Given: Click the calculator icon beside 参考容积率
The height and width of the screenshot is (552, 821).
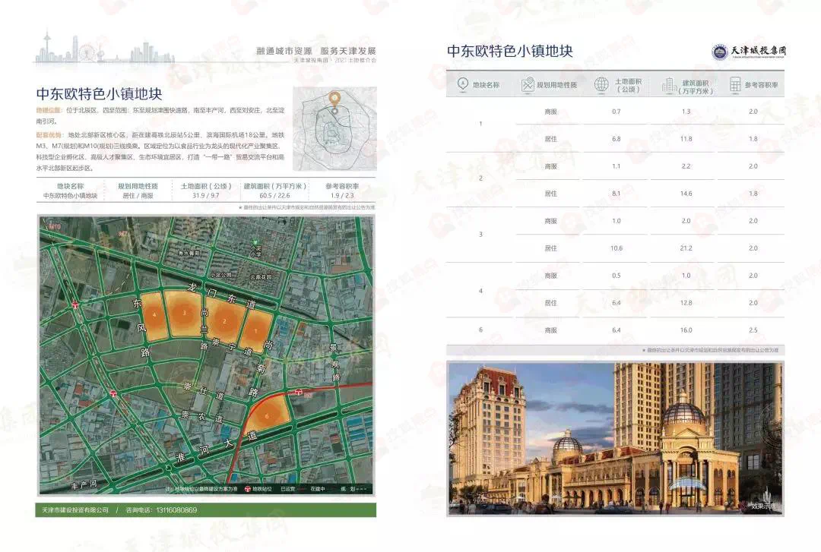Looking at the screenshot, I should (735, 84).
